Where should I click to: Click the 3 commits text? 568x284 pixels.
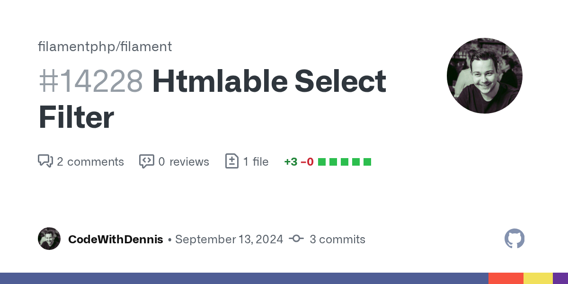tap(337, 240)
